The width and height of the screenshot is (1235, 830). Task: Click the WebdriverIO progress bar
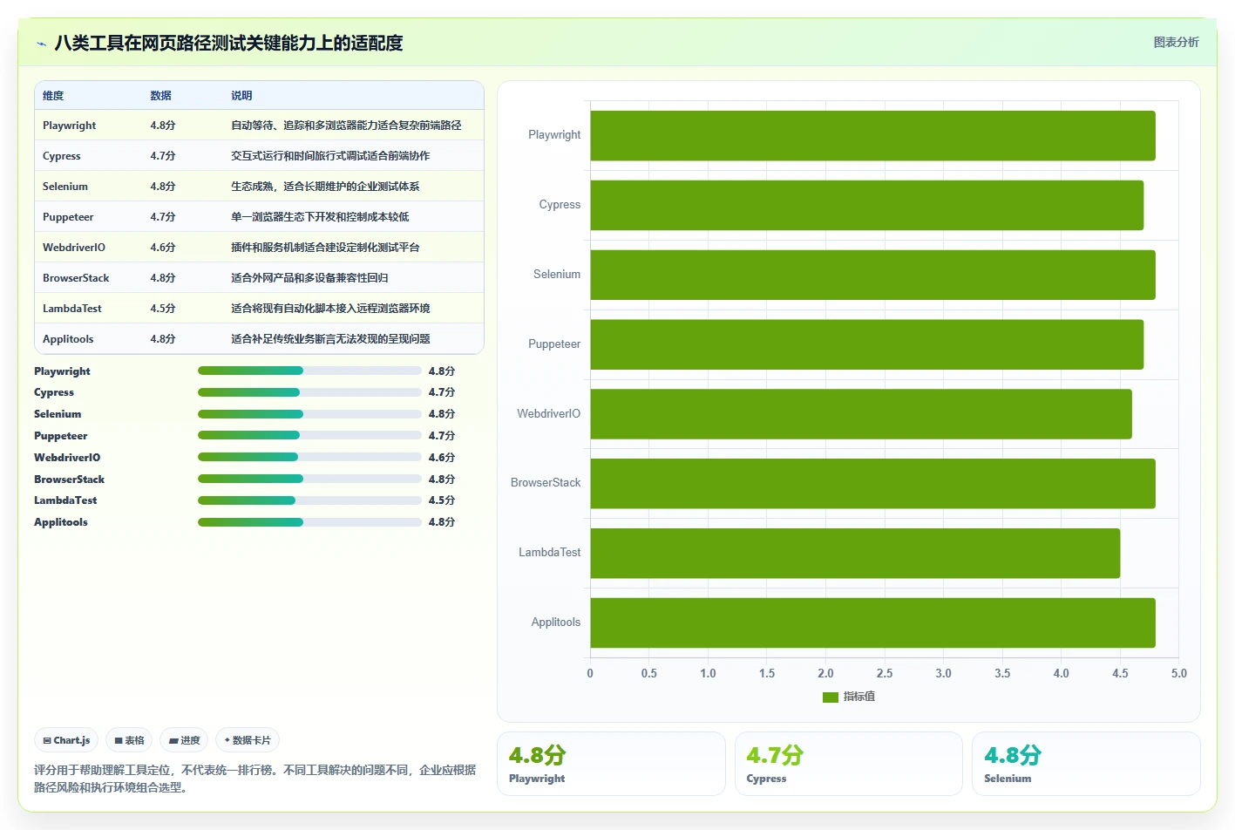[x=309, y=457]
